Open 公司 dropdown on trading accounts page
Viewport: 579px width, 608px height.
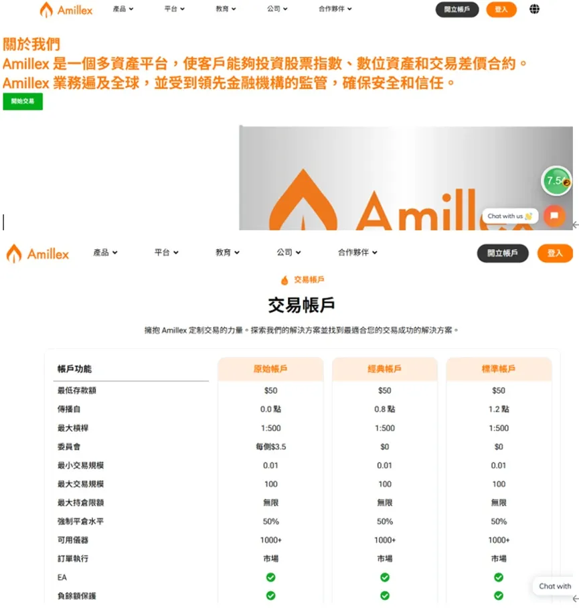(288, 252)
